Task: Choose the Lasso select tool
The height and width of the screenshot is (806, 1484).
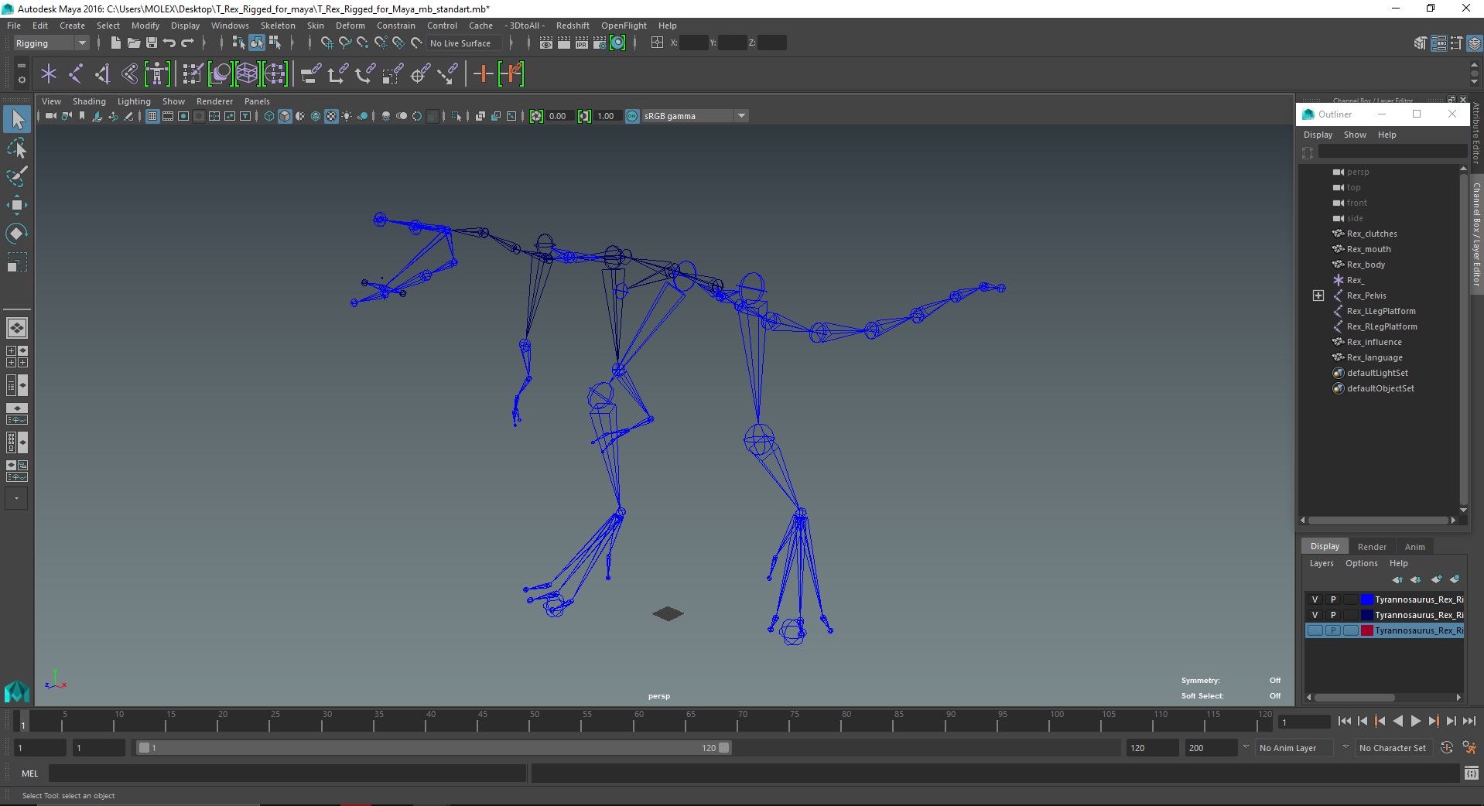Action: coord(17,148)
